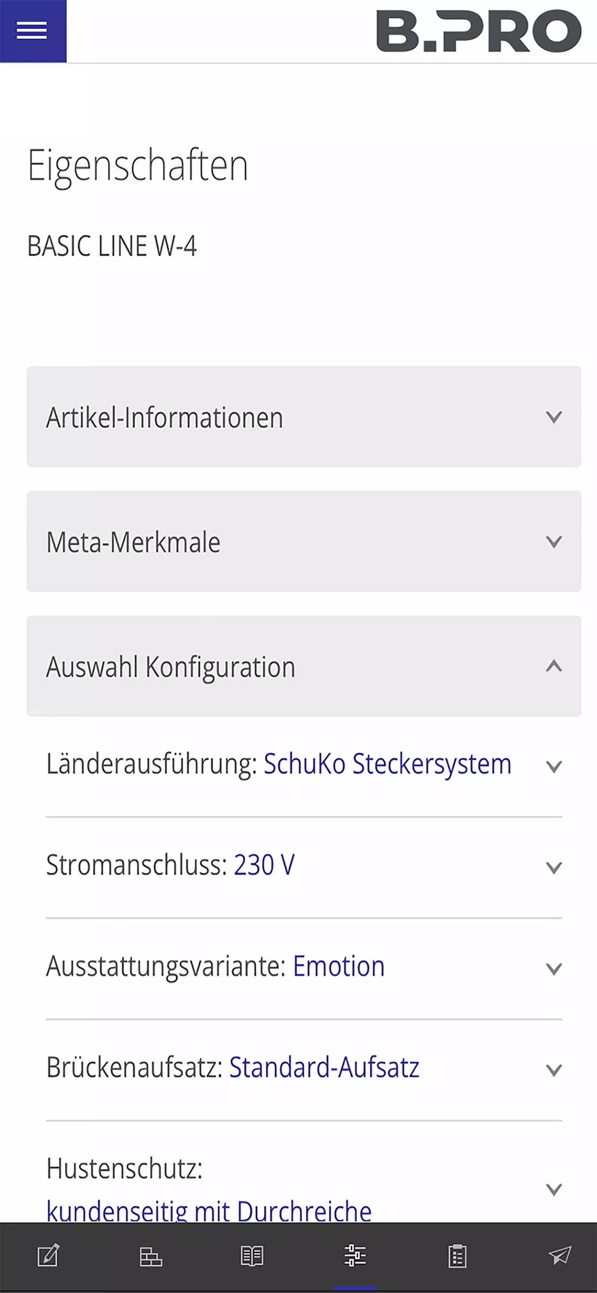Image resolution: width=597 pixels, height=1293 pixels.
Task: Click the 230 V value
Action: 264,865
